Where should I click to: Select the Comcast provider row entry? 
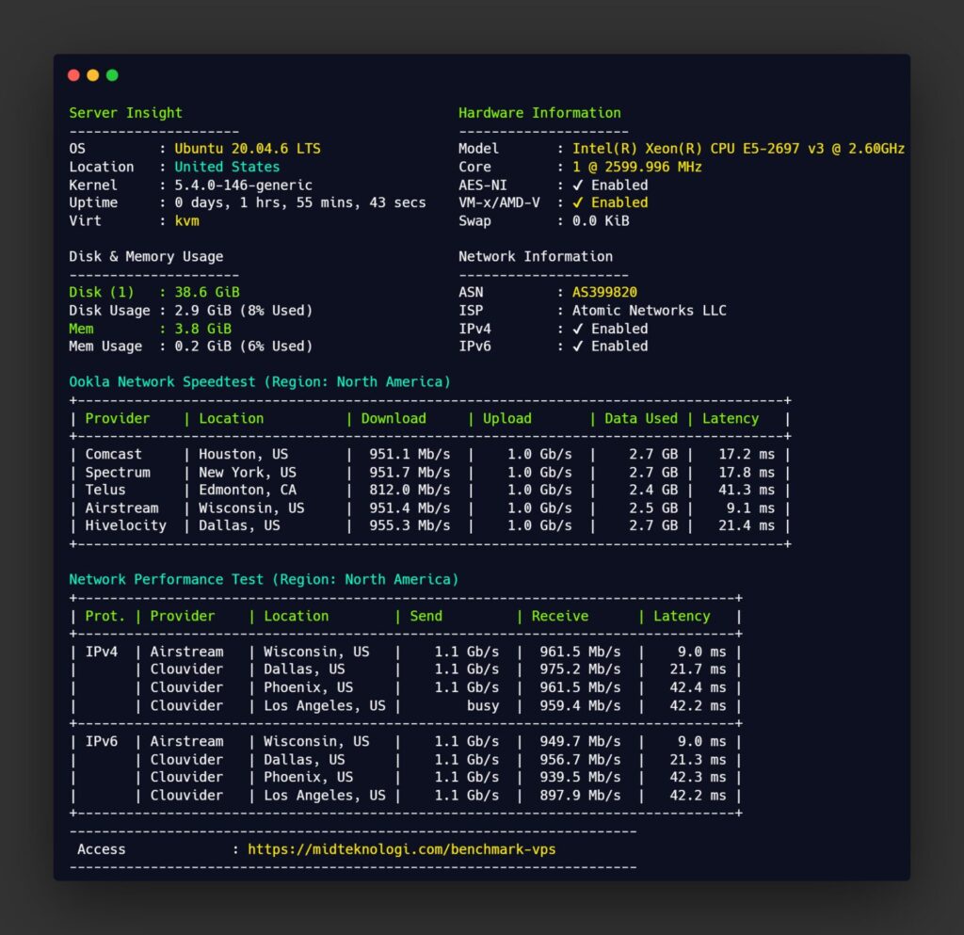pos(114,455)
